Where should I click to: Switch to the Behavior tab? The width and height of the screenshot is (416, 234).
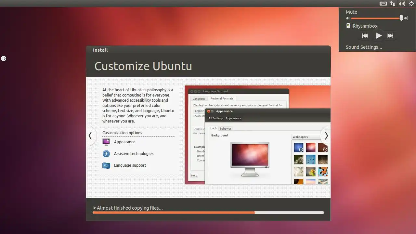tap(226, 128)
